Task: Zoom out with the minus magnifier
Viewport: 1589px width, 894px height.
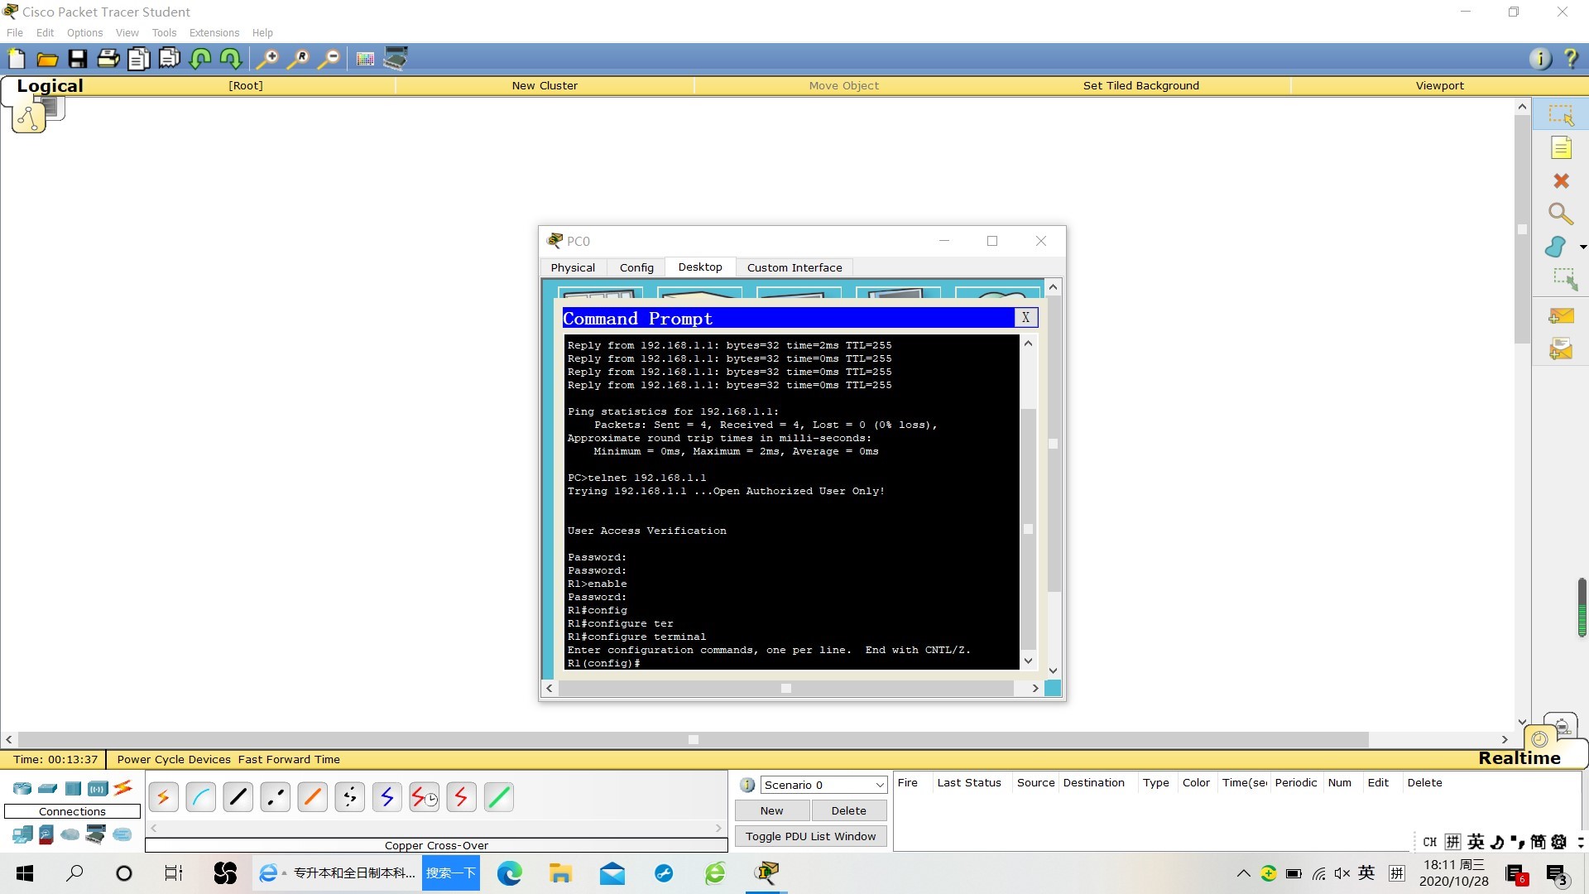Action: pyautogui.click(x=329, y=59)
